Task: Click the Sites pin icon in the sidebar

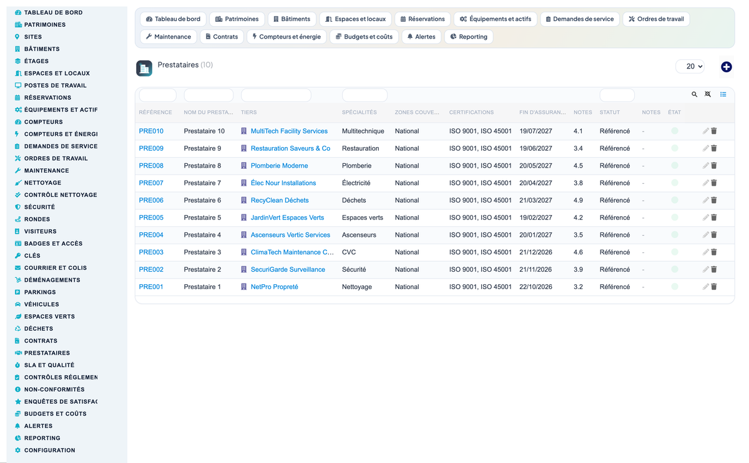Action: (17, 37)
